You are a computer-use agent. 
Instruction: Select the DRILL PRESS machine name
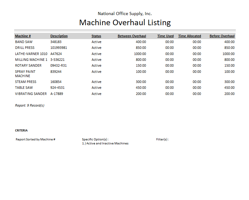pyautogui.click(x=25, y=48)
